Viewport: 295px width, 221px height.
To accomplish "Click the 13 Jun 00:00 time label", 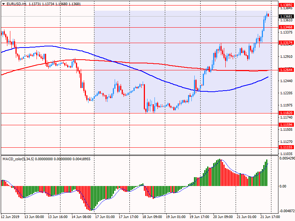I will [34, 217].
